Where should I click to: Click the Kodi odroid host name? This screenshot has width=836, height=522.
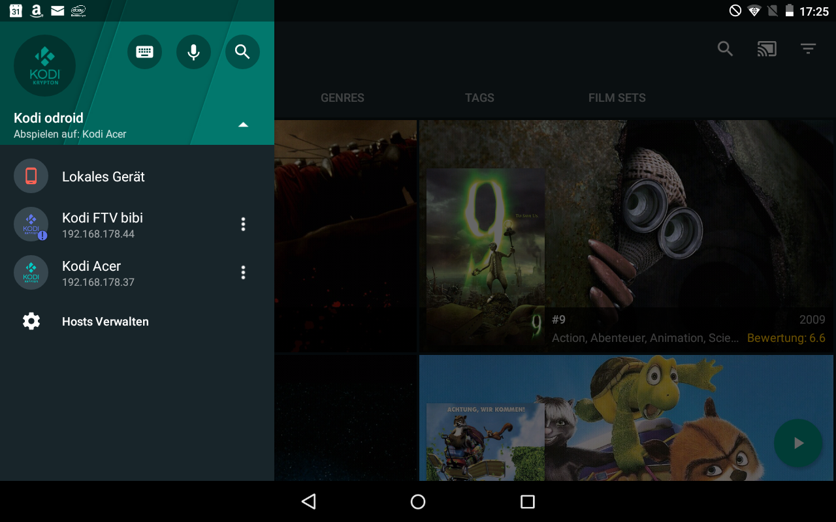click(x=48, y=118)
